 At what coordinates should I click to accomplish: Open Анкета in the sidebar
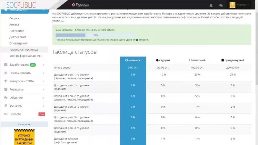[14, 24]
